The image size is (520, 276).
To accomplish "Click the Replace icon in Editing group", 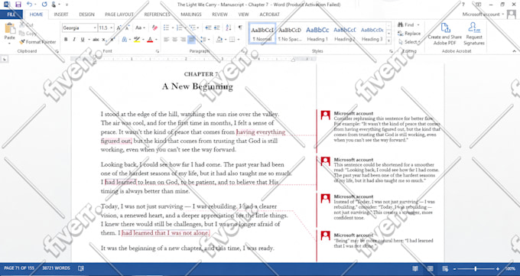I will [401, 34].
